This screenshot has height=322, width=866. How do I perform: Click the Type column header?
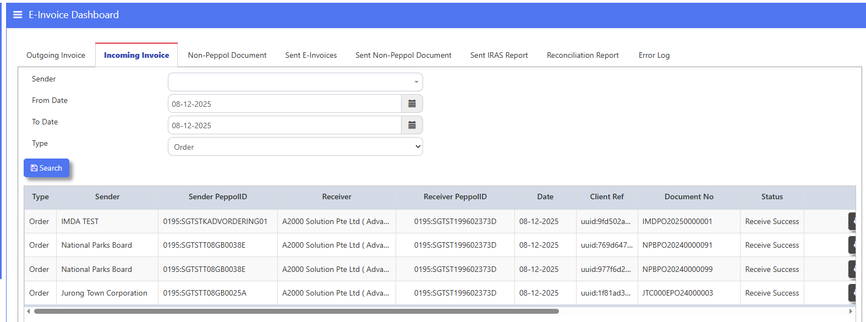40,197
